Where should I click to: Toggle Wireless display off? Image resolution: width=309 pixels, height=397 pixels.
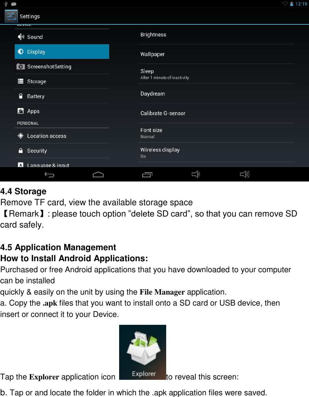pos(216,152)
